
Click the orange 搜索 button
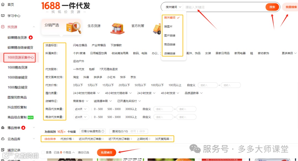click(272, 7)
